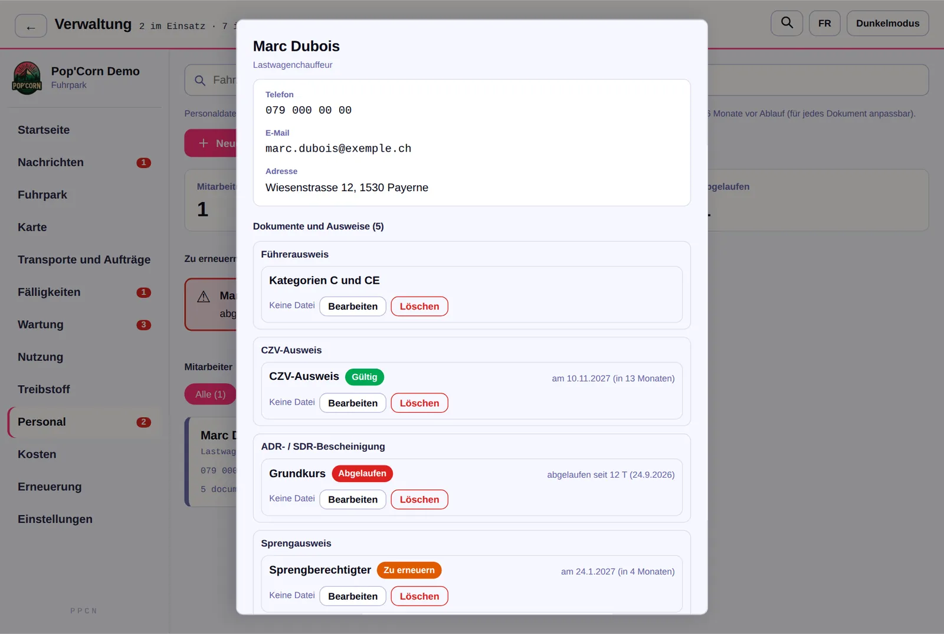The width and height of the screenshot is (944, 634).
Task: Open Karte in sidebar
Action: 84,227
